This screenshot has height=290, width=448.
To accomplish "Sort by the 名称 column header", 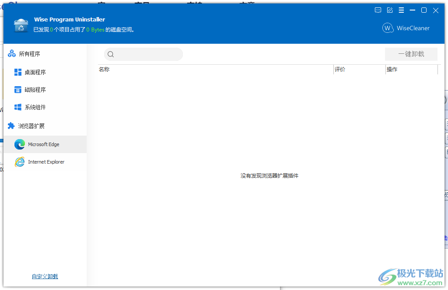I will click(105, 69).
